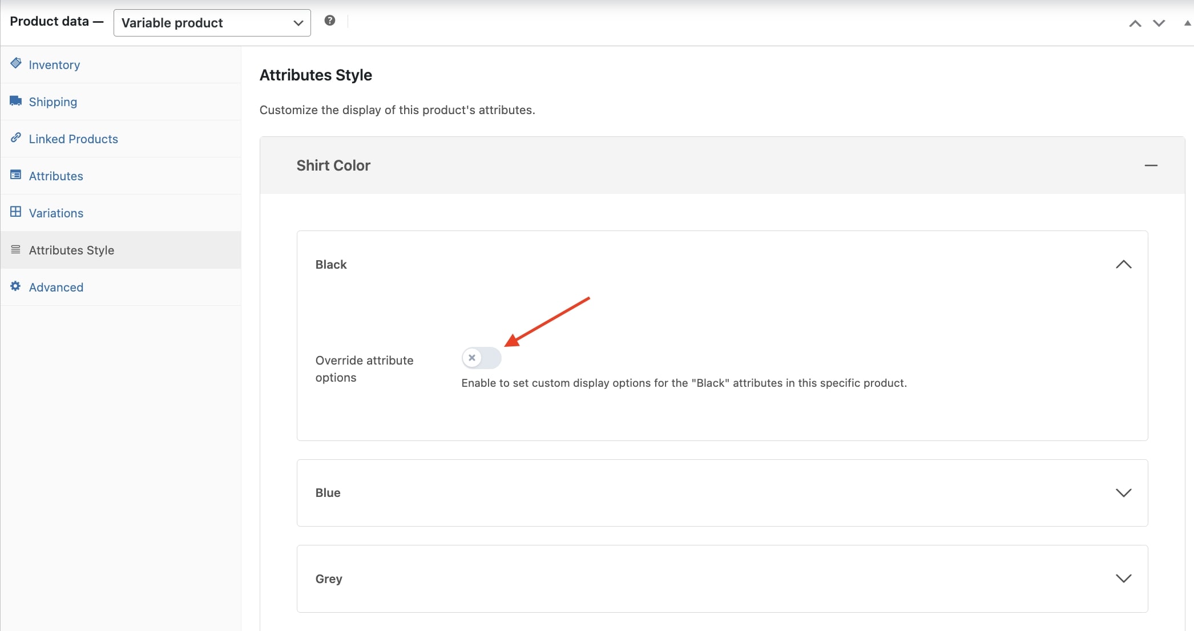Click the Blue term title
The image size is (1194, 631).
[328, 493]
